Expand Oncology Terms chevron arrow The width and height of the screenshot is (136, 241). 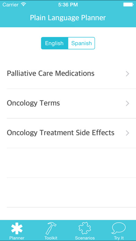click(x=127, y=104)
